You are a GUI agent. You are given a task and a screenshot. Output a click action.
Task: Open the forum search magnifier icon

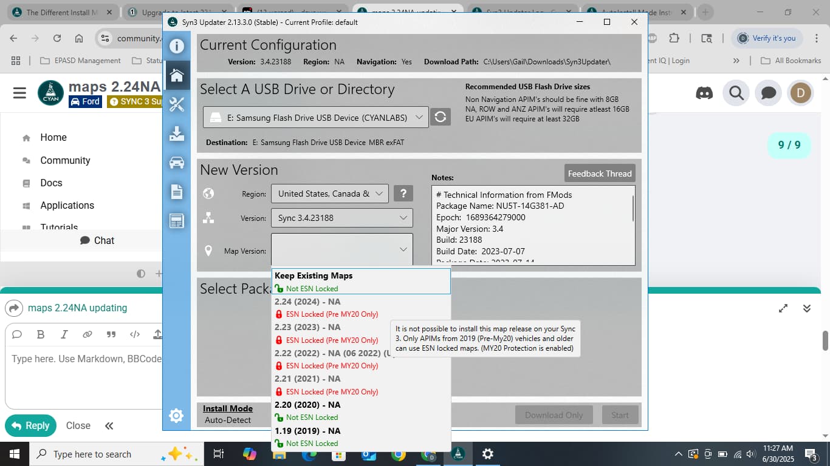point(736,93)
